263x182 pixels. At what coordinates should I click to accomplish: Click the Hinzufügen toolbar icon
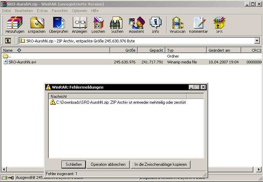[x=15, y=25]
